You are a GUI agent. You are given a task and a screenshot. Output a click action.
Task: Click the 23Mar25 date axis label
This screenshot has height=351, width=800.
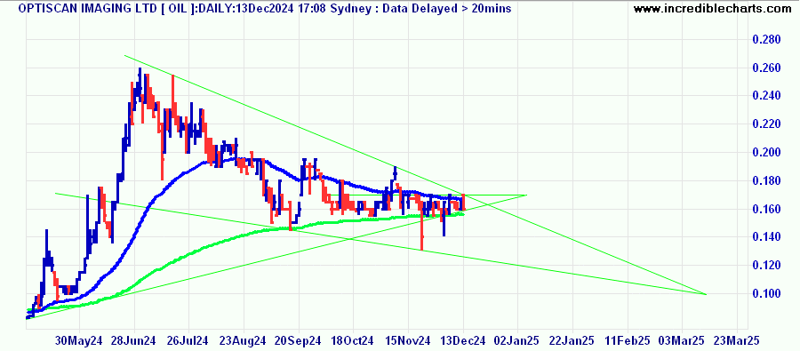click(x=737, y=340)
